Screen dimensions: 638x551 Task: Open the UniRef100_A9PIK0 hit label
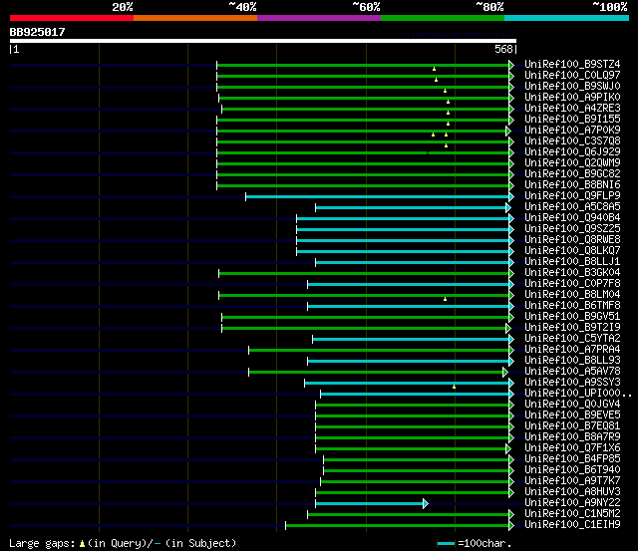point(572,98)
